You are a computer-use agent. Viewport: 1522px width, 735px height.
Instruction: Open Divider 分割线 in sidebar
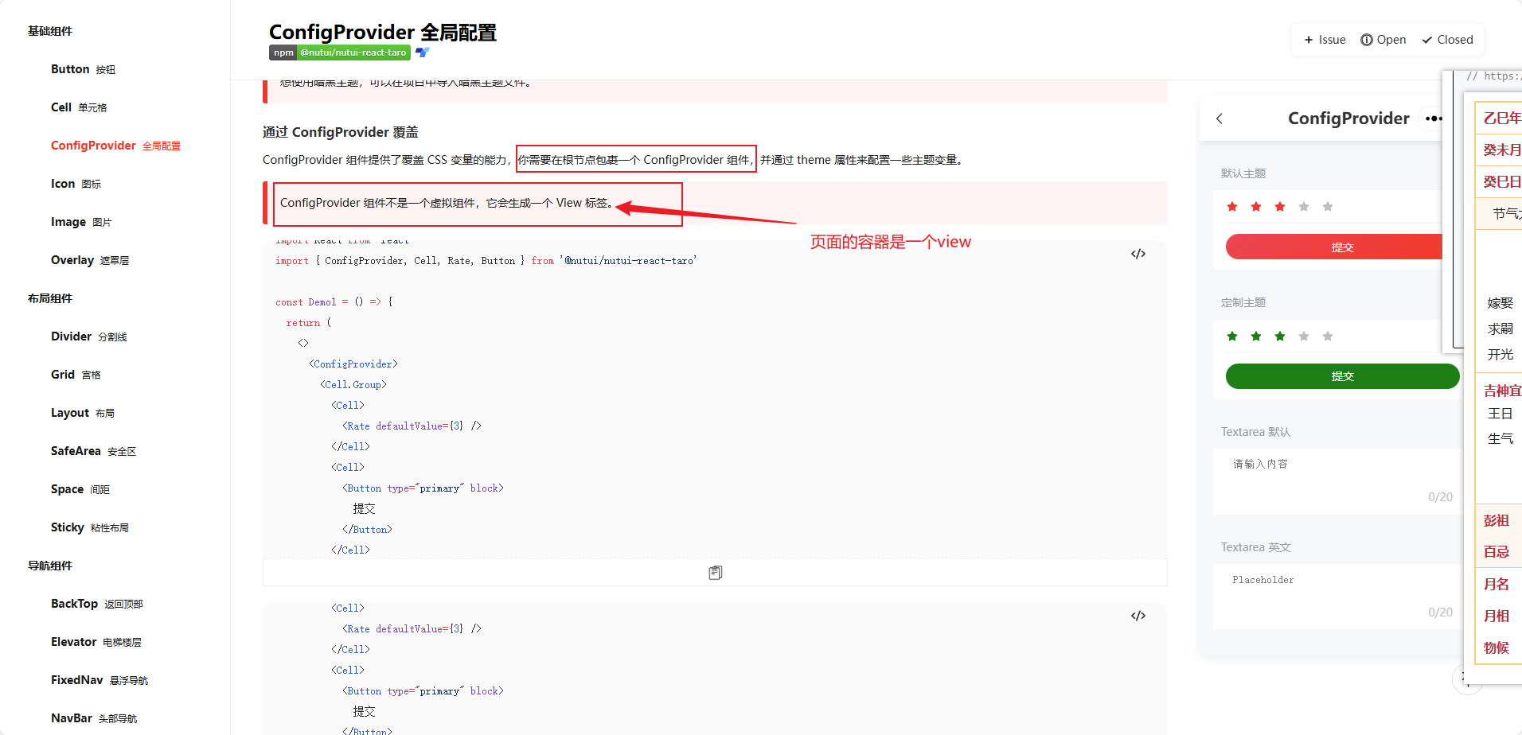[89, 336]
